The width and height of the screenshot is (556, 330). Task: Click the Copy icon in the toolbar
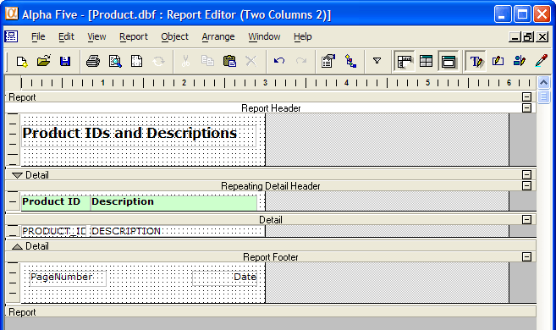pyautogui.click(x=207, y=61)
